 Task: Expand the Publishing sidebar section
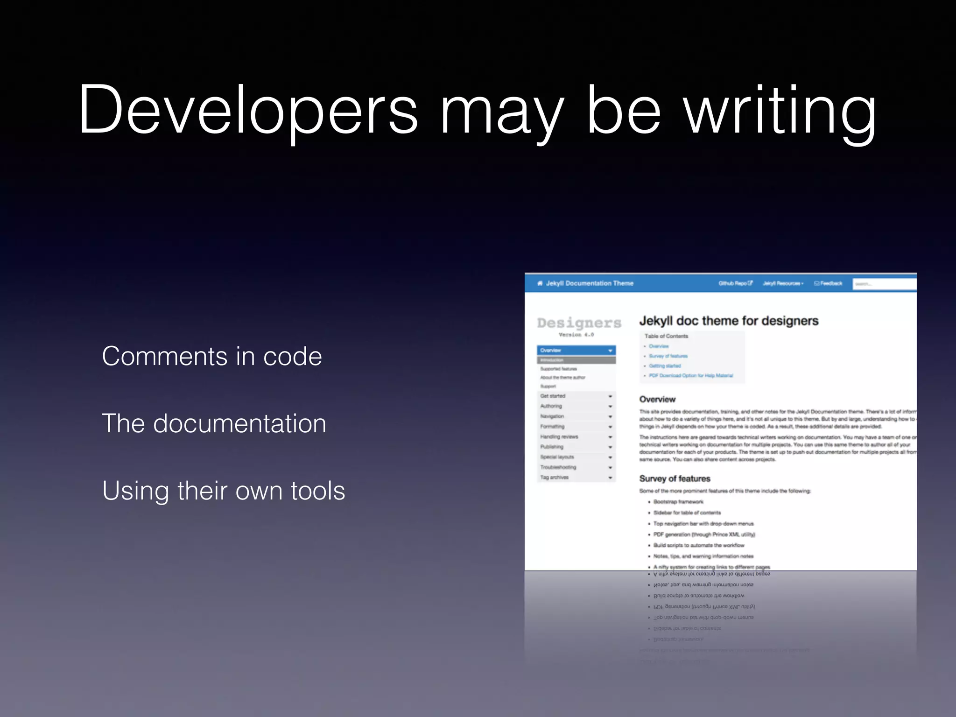pyautogui.click(x=576, y=447)
